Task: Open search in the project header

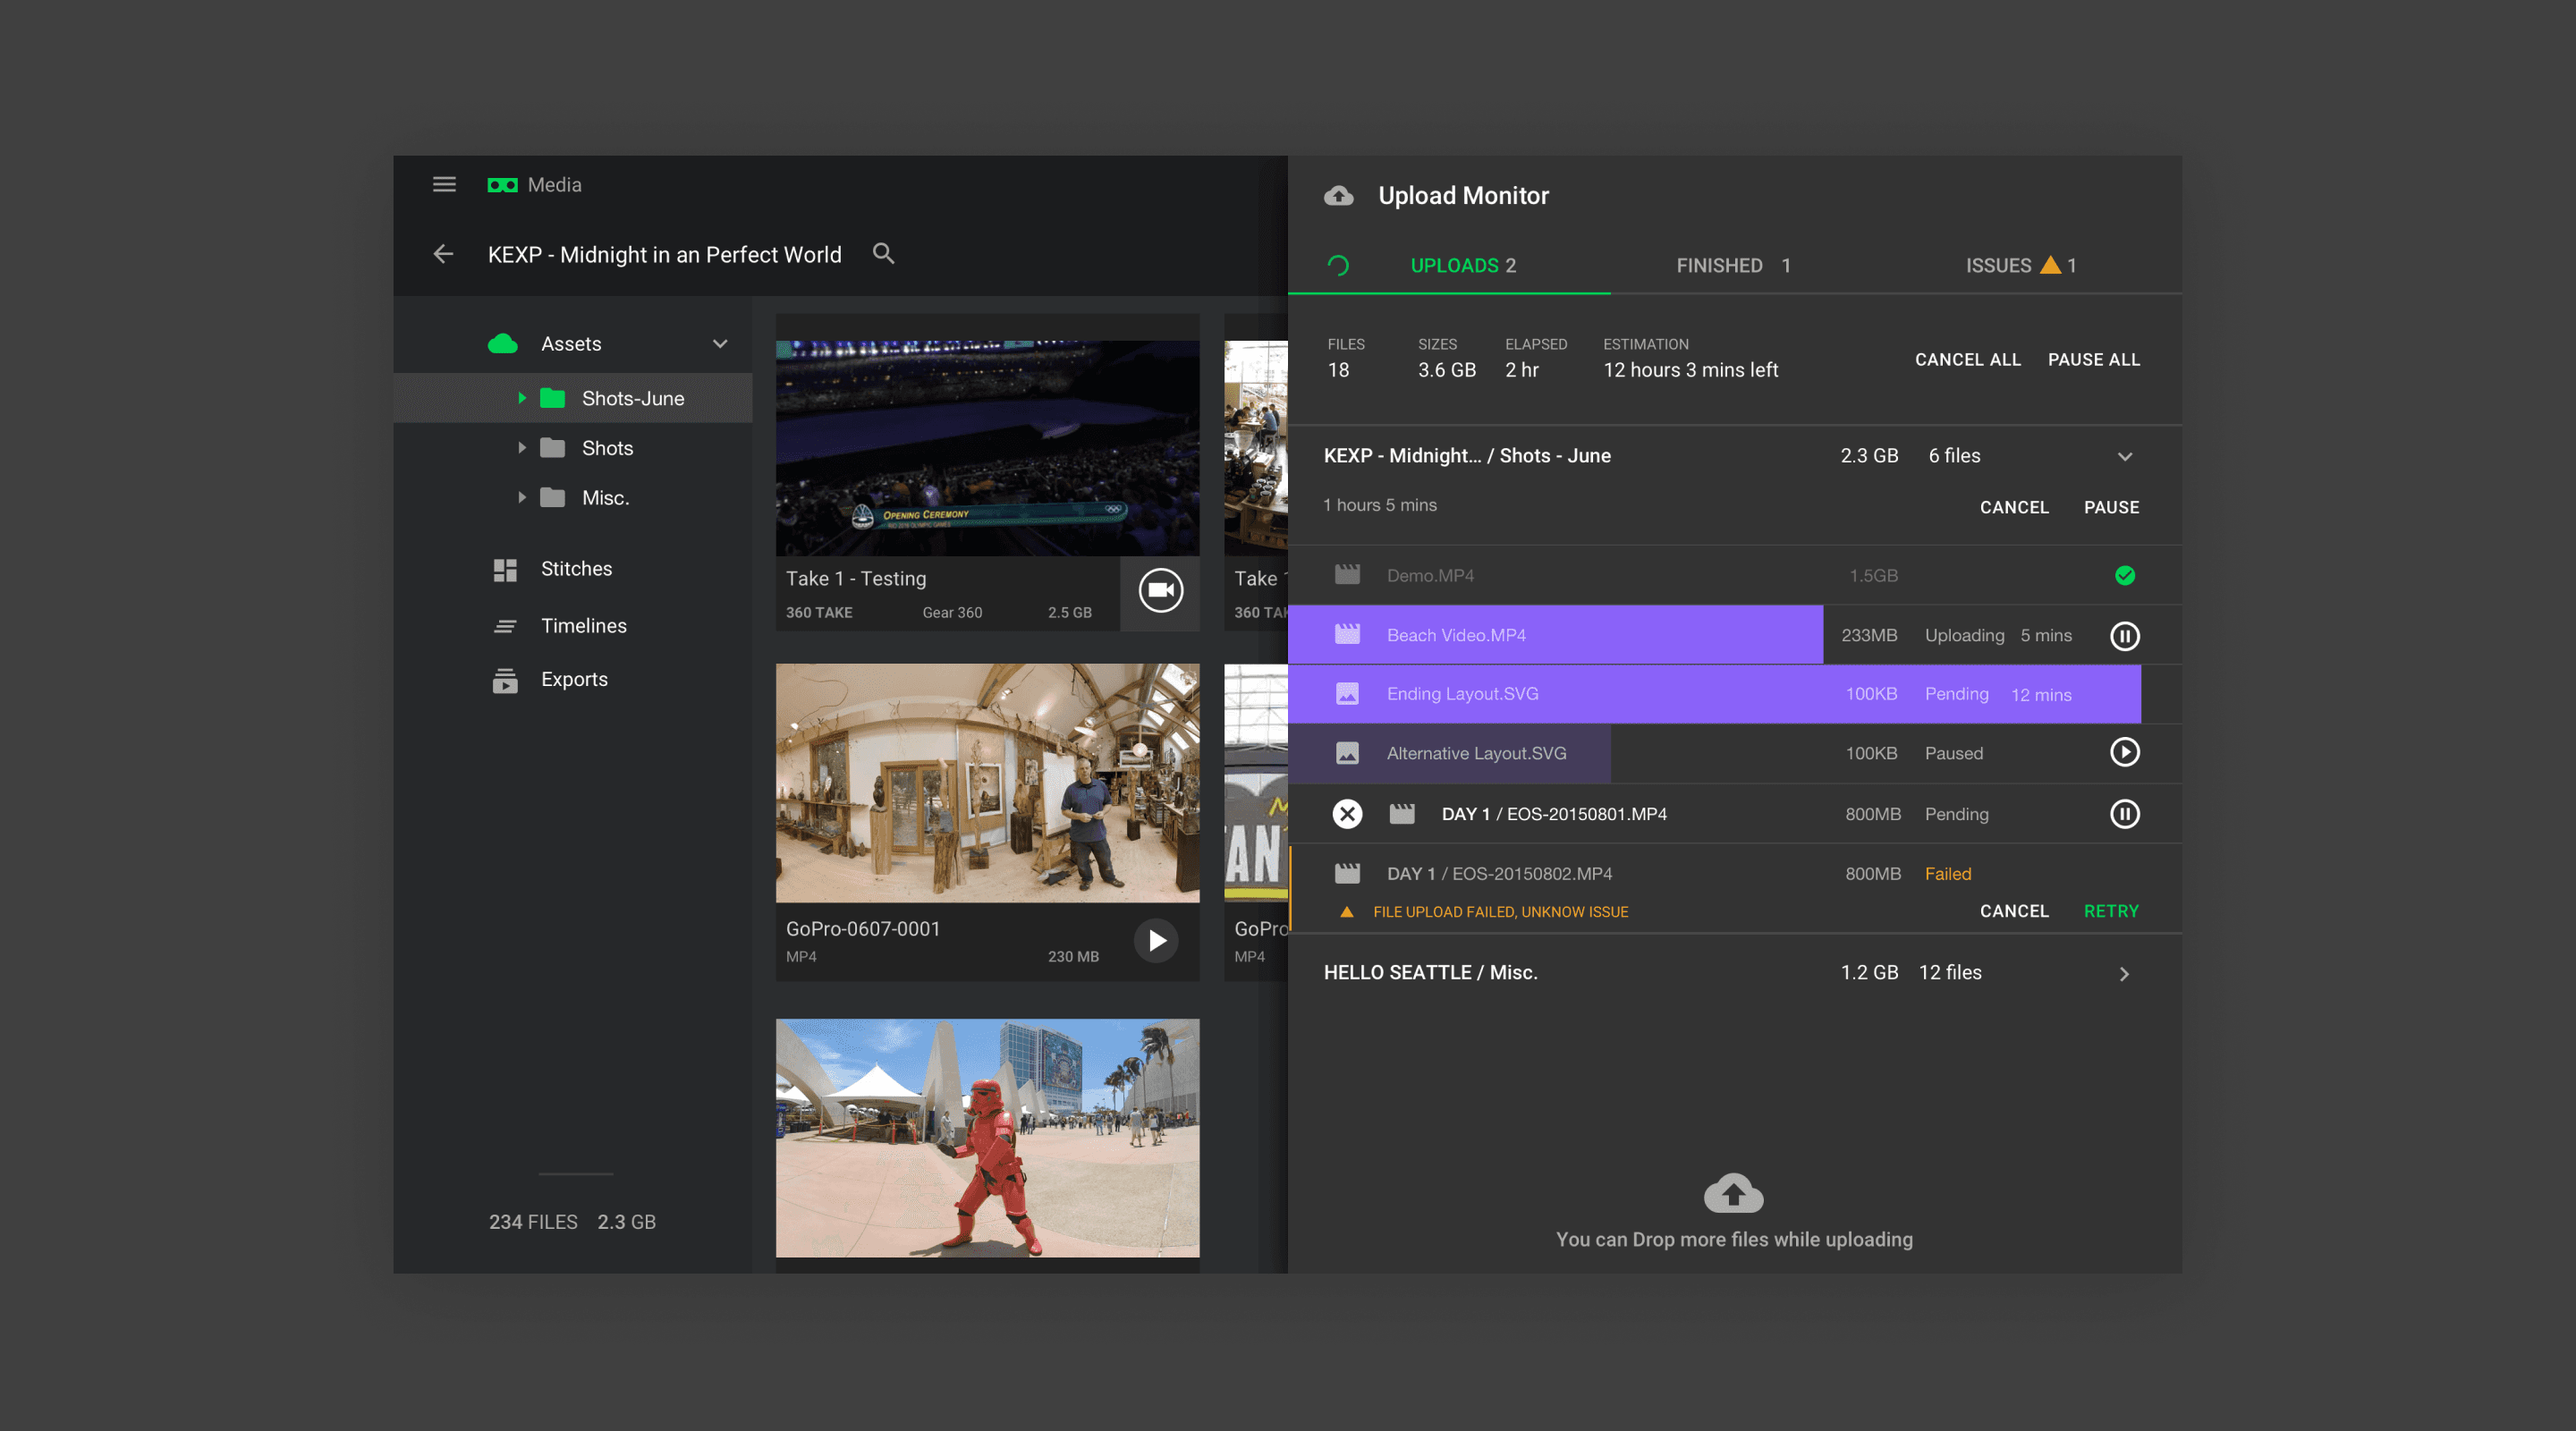Action: coord(884,254)
